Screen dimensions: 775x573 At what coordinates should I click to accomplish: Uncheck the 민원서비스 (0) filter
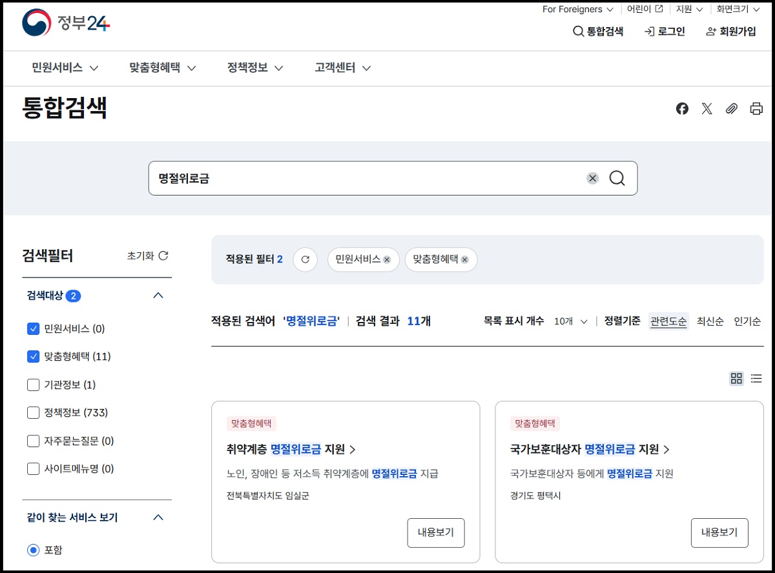(33, 328)
